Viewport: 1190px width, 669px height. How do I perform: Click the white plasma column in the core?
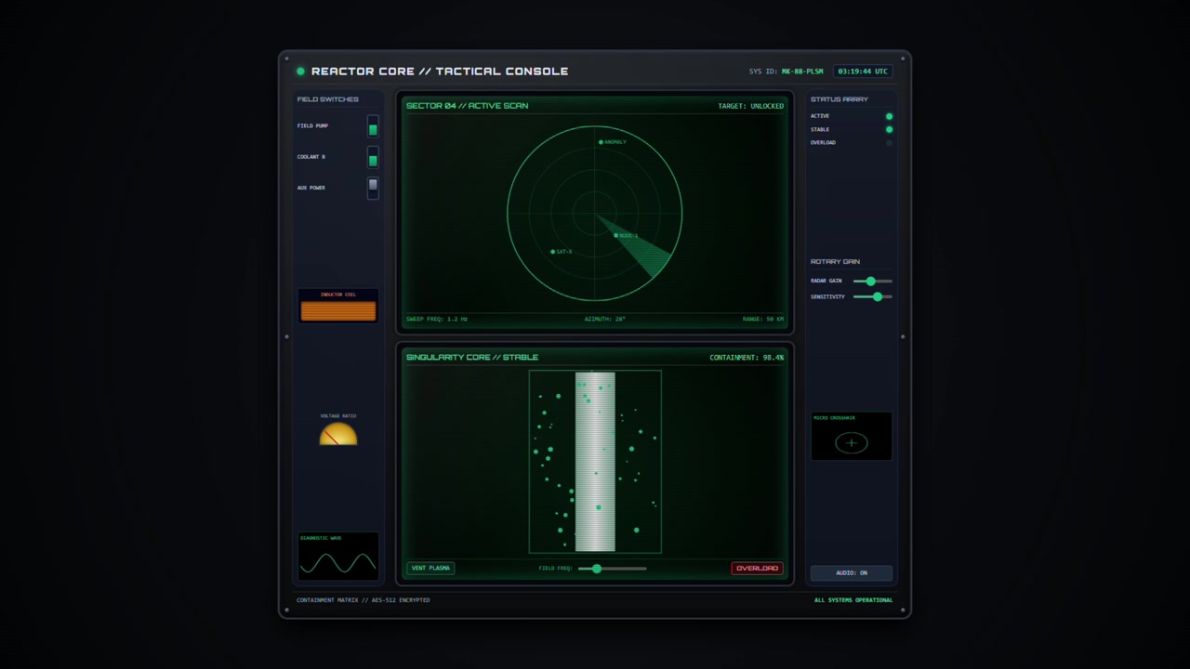pos(595,462)
